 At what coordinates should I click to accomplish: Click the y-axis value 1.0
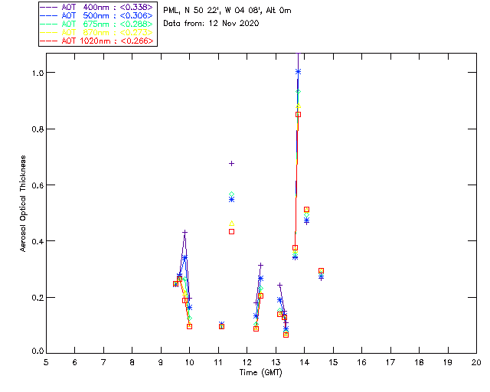[38, 73]
